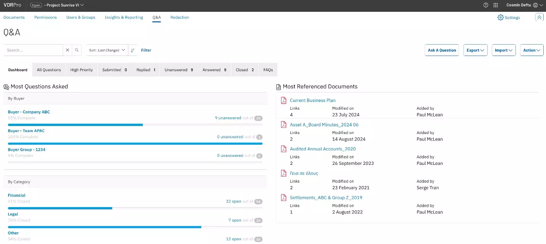Open the Insights & Reporting menu
Screen dimensions: 546x244
124,18
